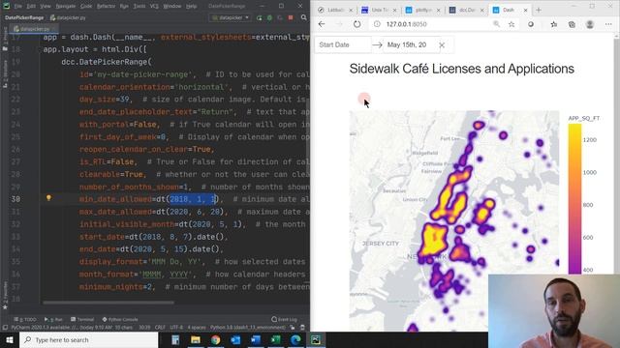Open the Code menu in PyCharm
The width and height of the screenshot is (620, 348).
pyautogui.click(x=86, y=6)
